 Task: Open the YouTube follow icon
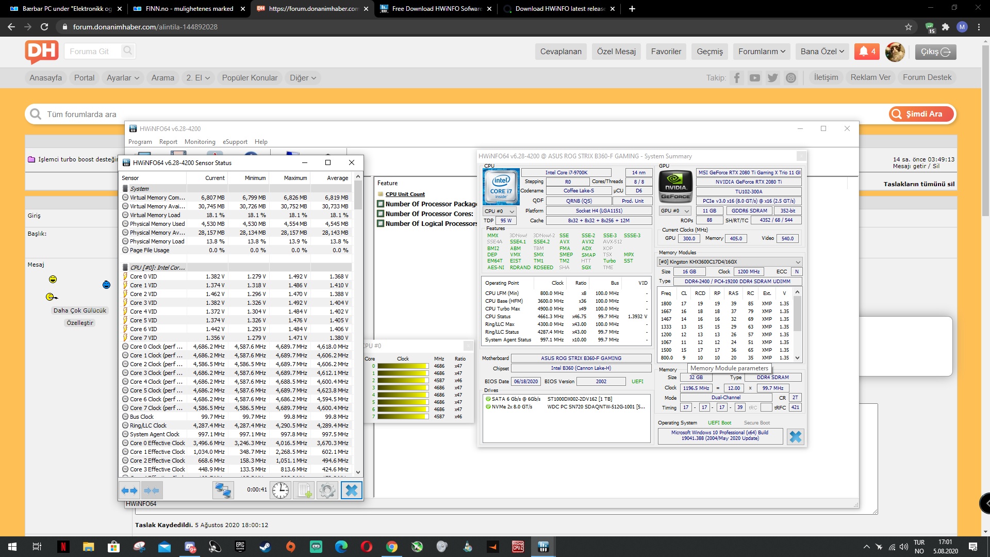755,78
